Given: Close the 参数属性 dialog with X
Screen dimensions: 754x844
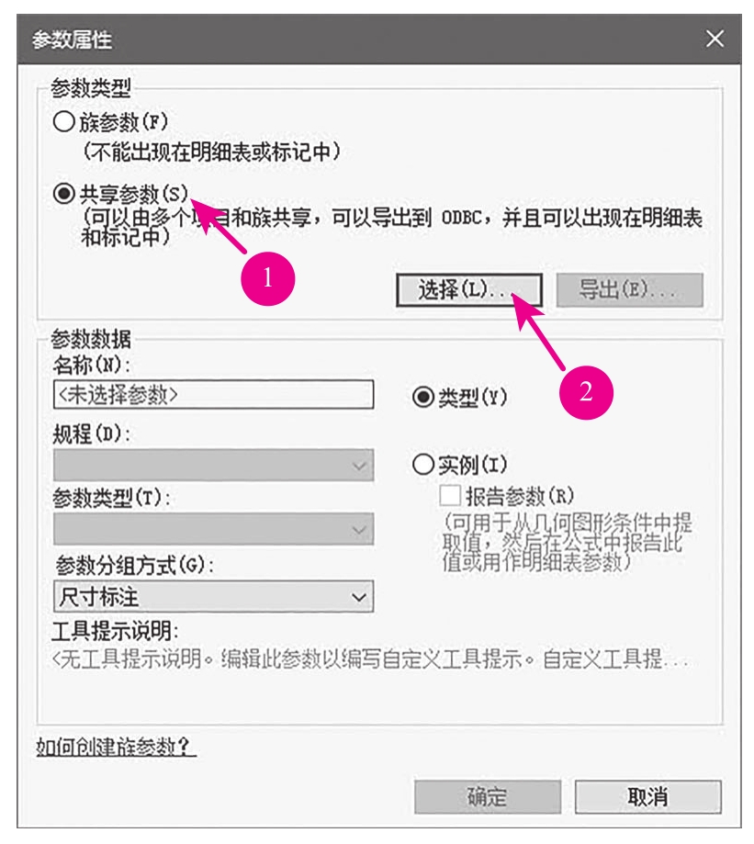Looking at the screenshot, I should pyautogui.click(x=715, y=39).
